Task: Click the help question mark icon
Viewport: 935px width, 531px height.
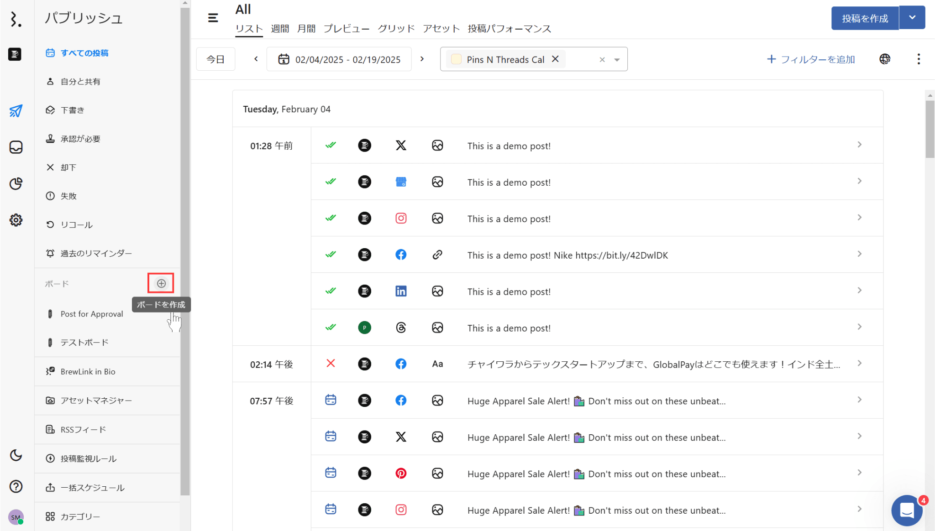Action: [16, 486]
